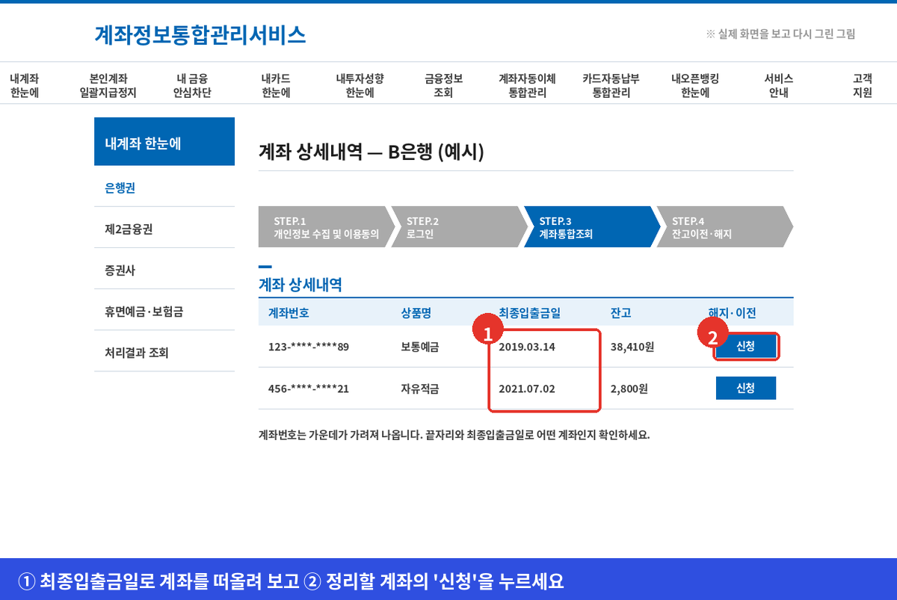Select the 내계좌 한눈에 sidebar header
The width and height of the screenshot is (897, 600).
coord(164,142)
